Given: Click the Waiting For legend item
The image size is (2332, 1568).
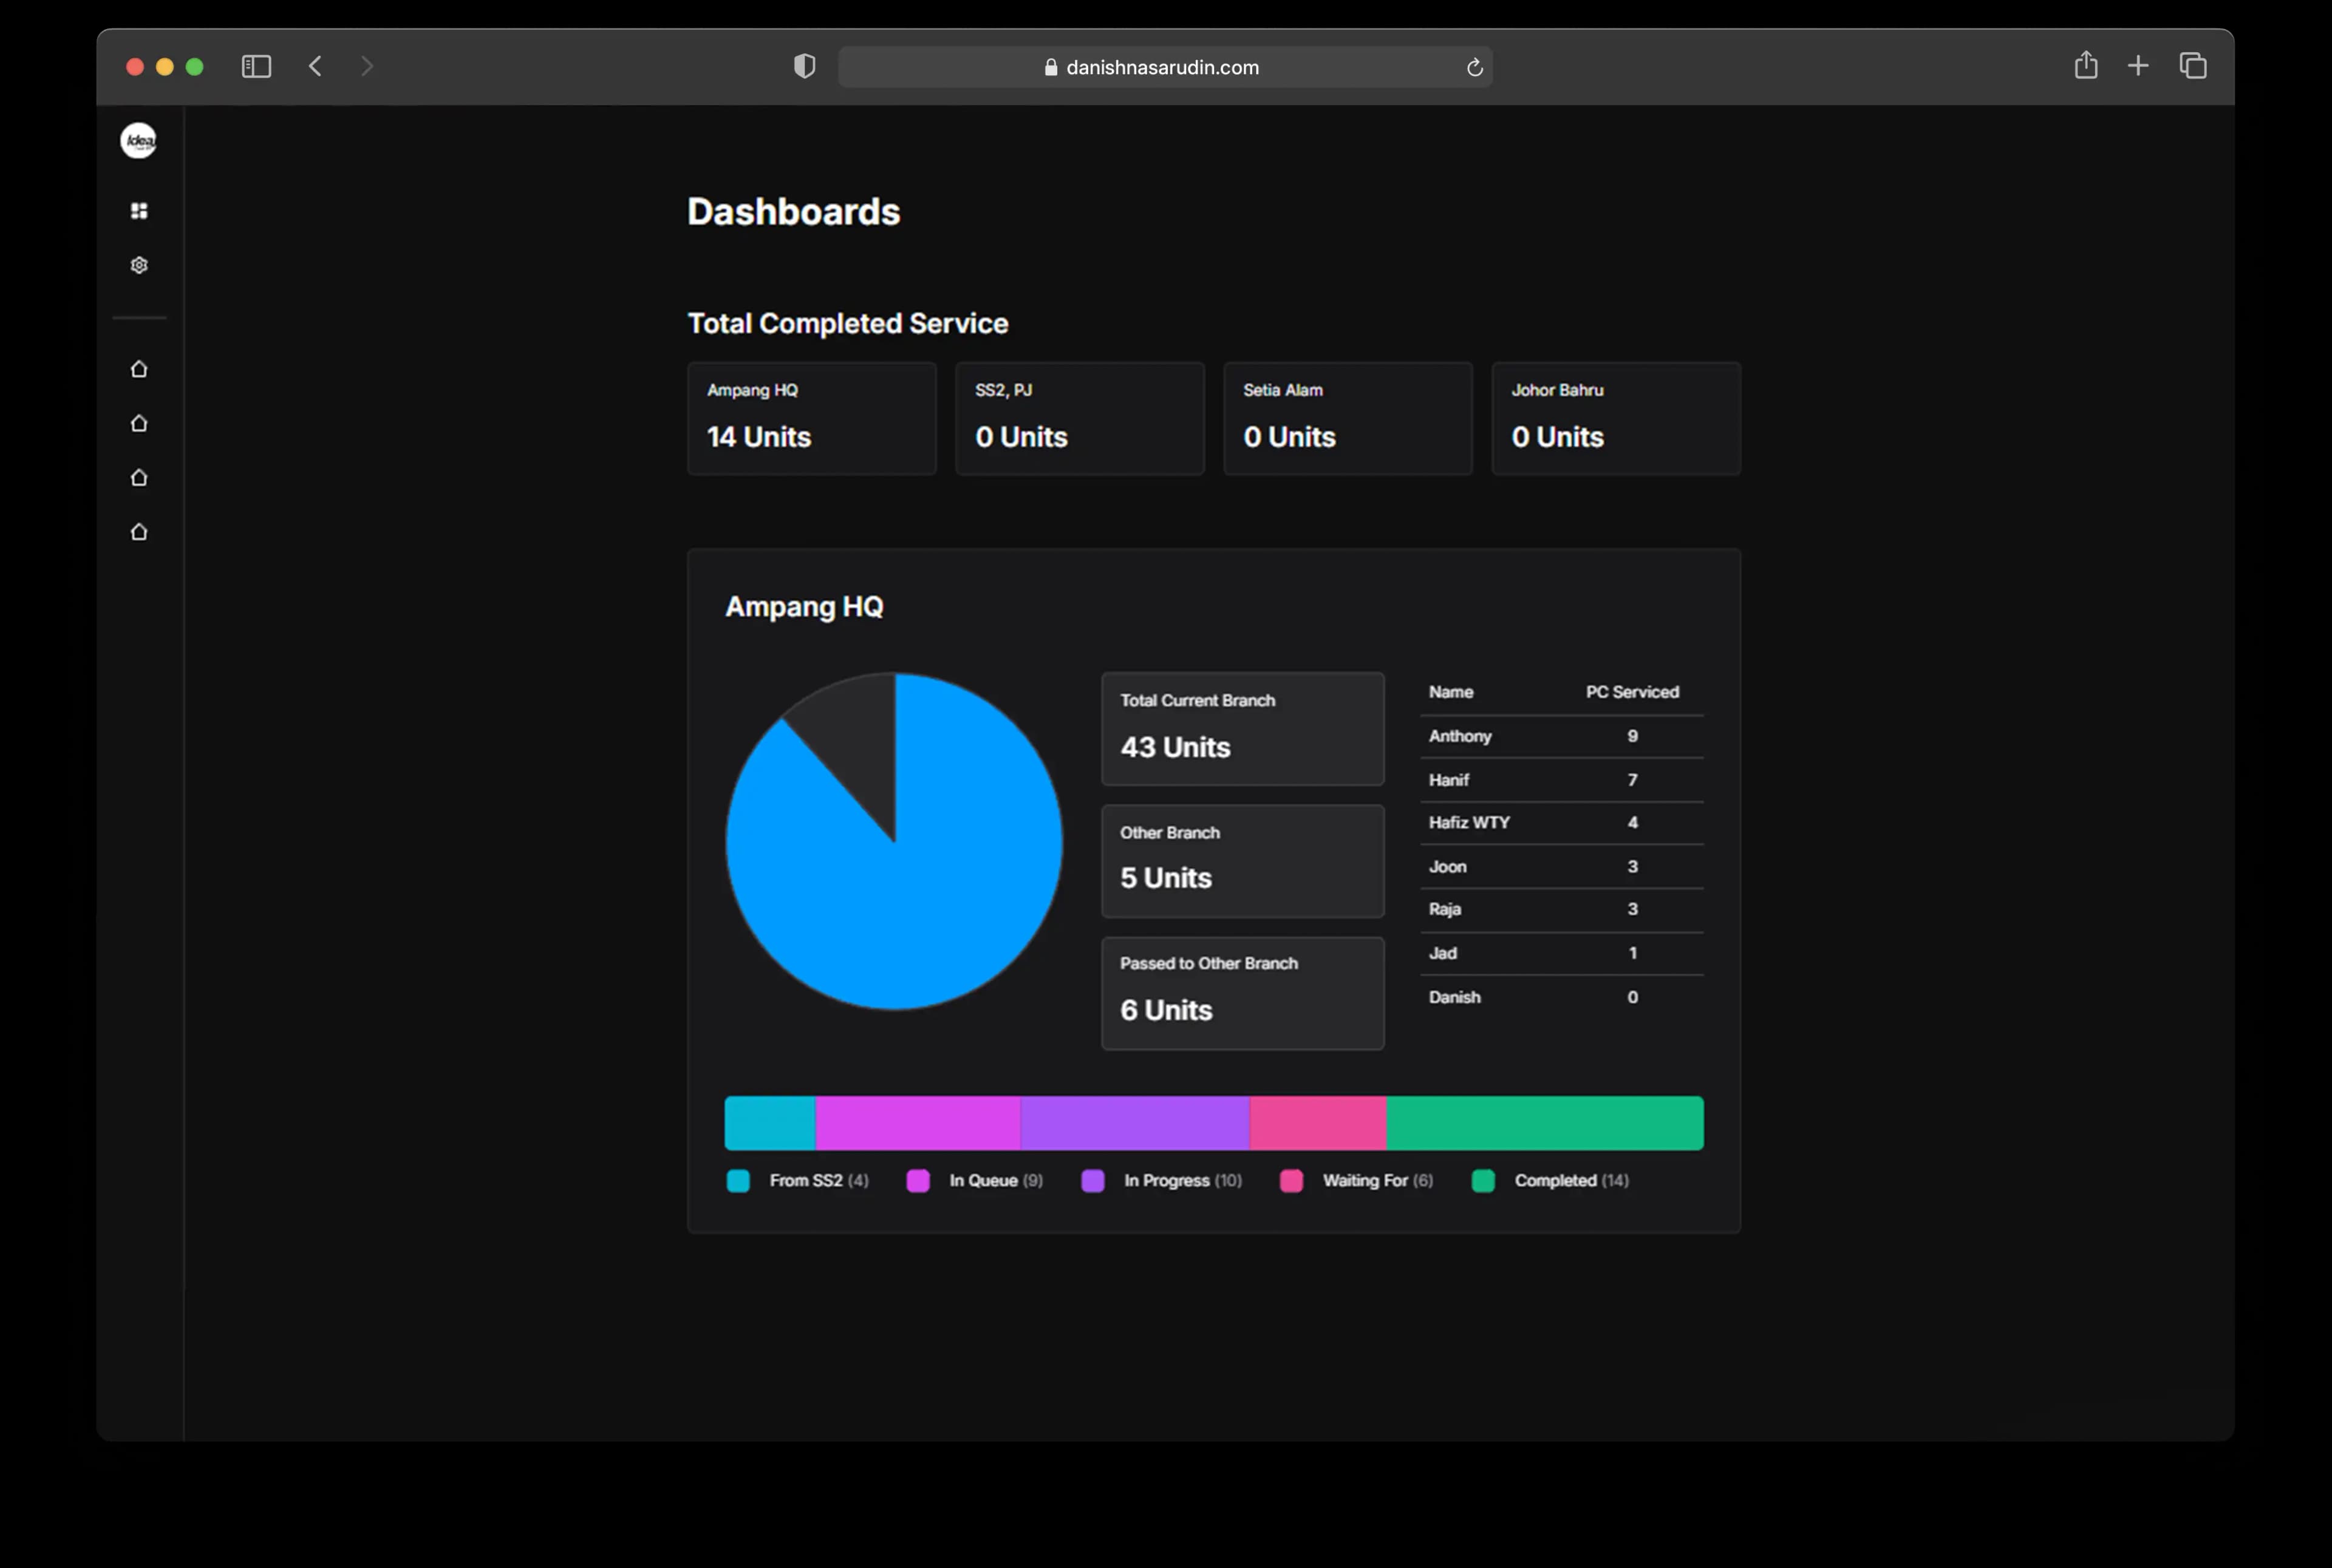Looking at the screenshot, I should pos(1357,1181).
